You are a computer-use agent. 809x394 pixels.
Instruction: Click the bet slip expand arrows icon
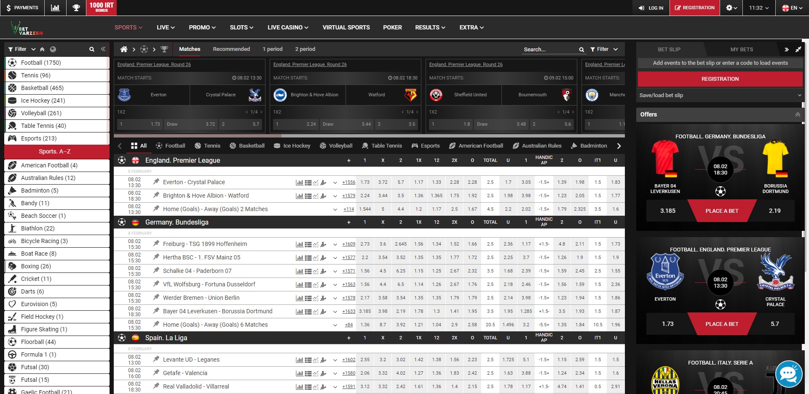pyautogui.click(x=798, y=50)
